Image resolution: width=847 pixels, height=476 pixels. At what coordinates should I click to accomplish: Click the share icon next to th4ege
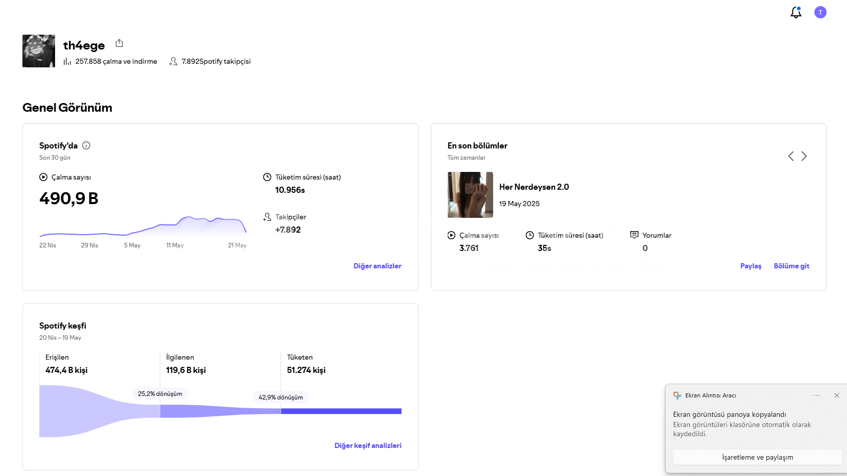tap(119, 43)
